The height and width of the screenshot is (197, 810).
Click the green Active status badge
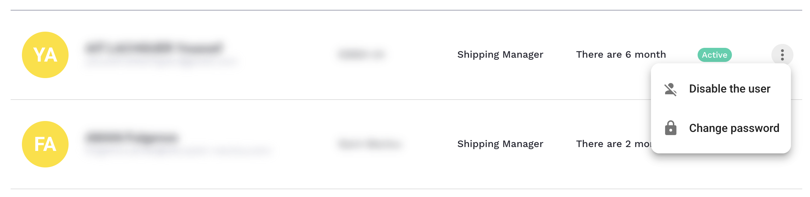[x=714, y=55]
